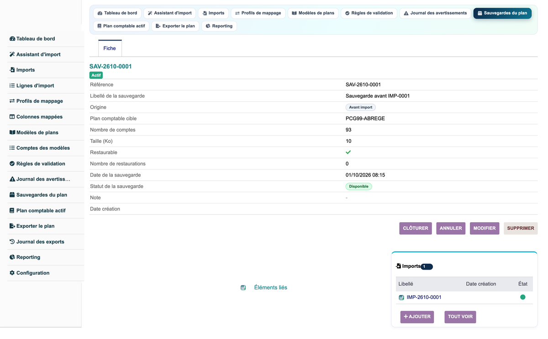Screen dimensions: 548x339
Task: Click the TOUT VOIR button
Action: tap(460, 317)
